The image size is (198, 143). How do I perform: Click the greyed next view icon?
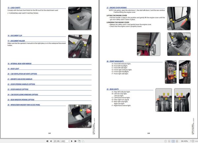[83, 141]
